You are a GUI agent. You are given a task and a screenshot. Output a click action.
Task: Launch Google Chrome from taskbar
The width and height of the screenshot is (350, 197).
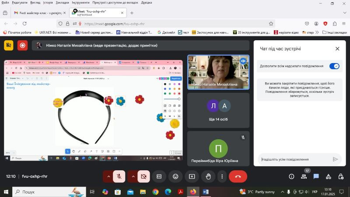click(155, 192)
